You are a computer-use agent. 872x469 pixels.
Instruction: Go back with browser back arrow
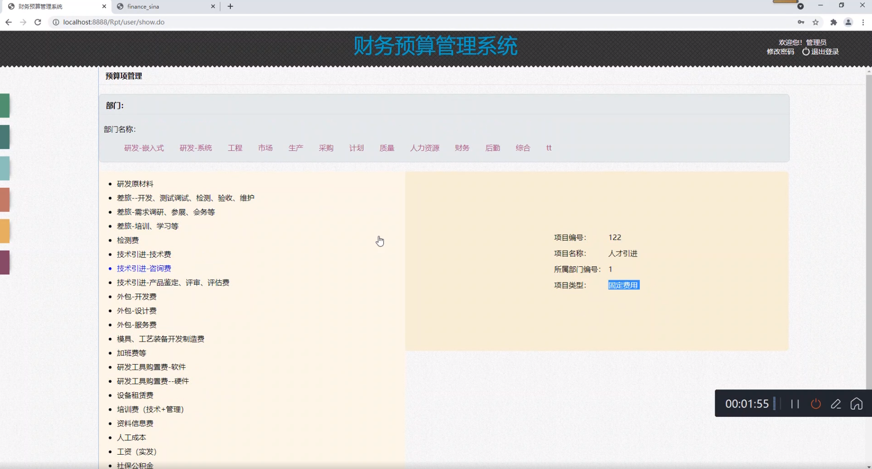(x=8, y=22)
